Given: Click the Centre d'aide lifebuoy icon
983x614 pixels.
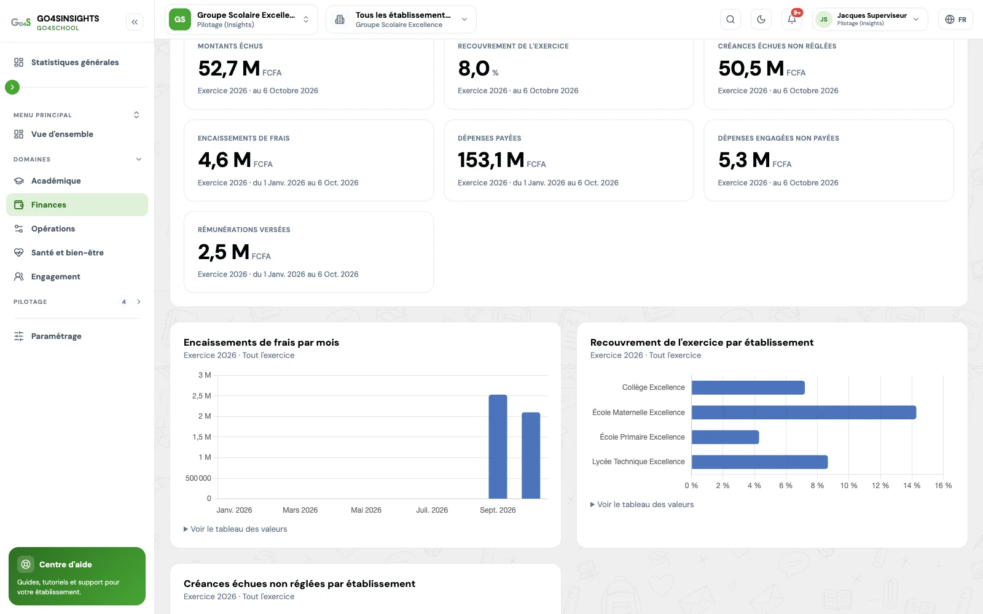Looking at the screenshot, I should tap(26, 564).
